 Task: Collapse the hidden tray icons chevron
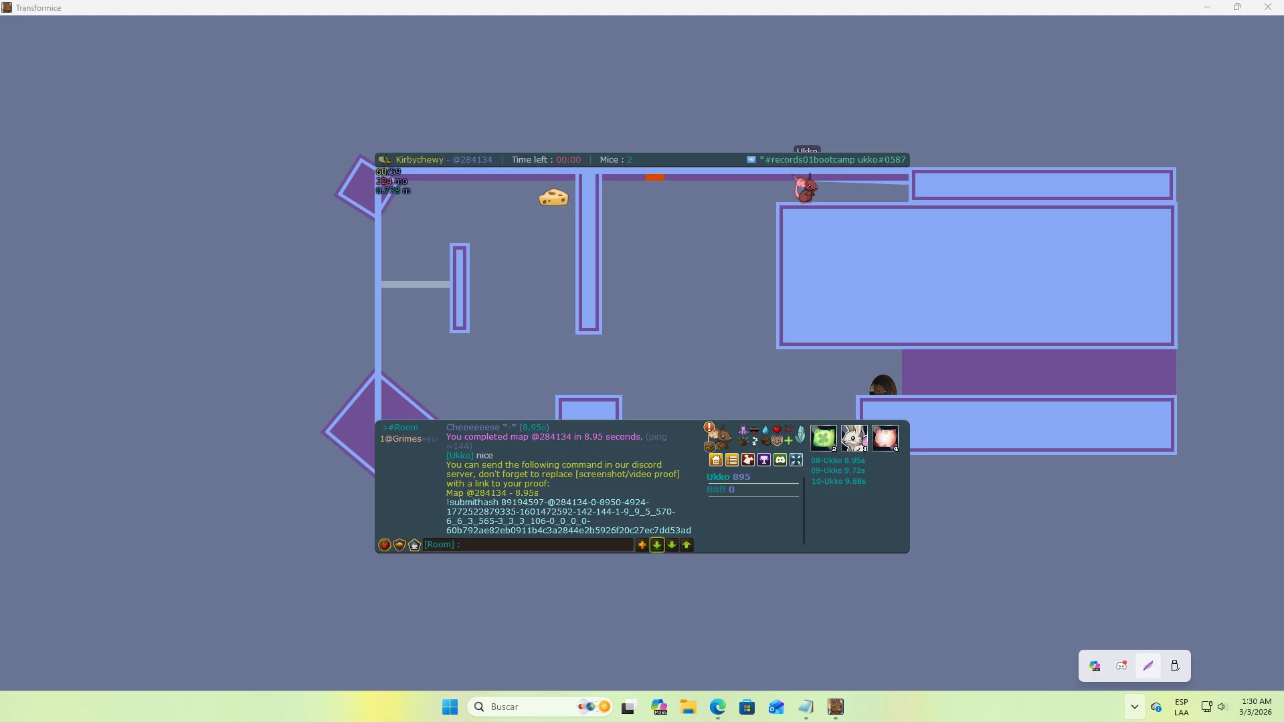(1134, 707)
